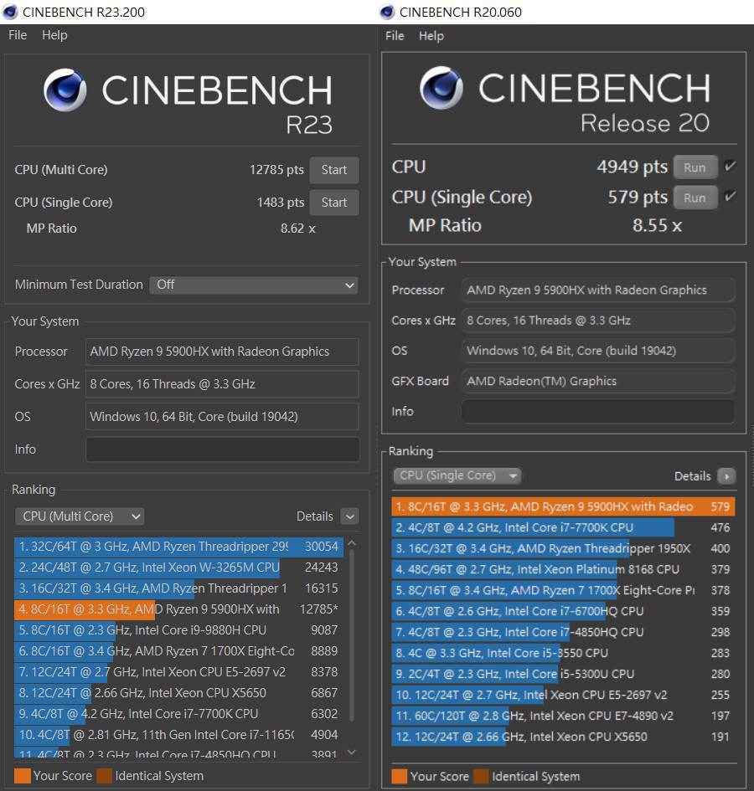Click the R20 GFX Board field
This screenshot has width=754, height=791.
[598, 381]
